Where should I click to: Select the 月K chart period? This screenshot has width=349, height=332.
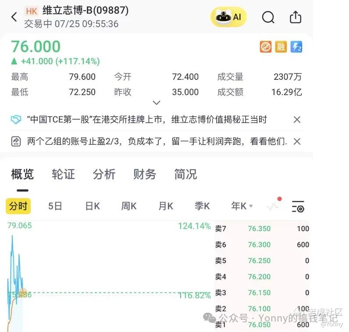point(166,206)
